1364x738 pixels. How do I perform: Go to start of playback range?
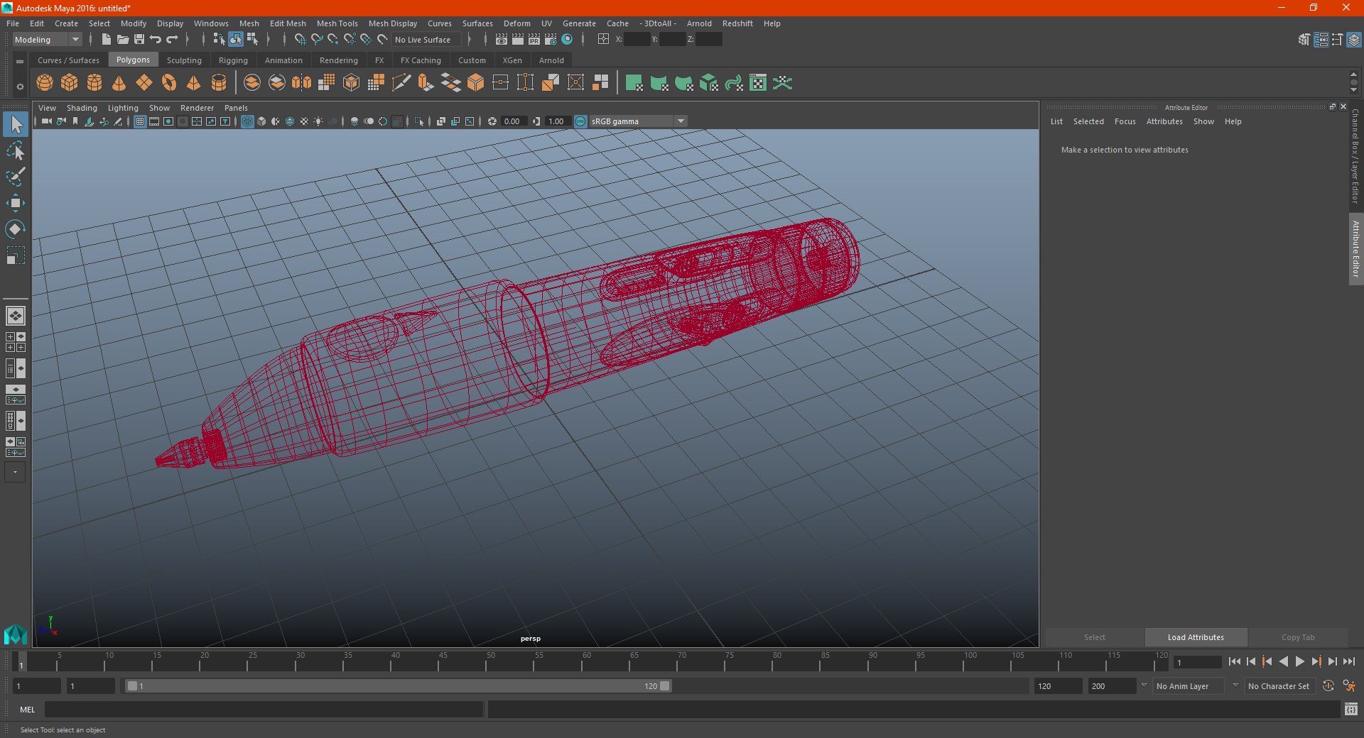click(1235, 661)
